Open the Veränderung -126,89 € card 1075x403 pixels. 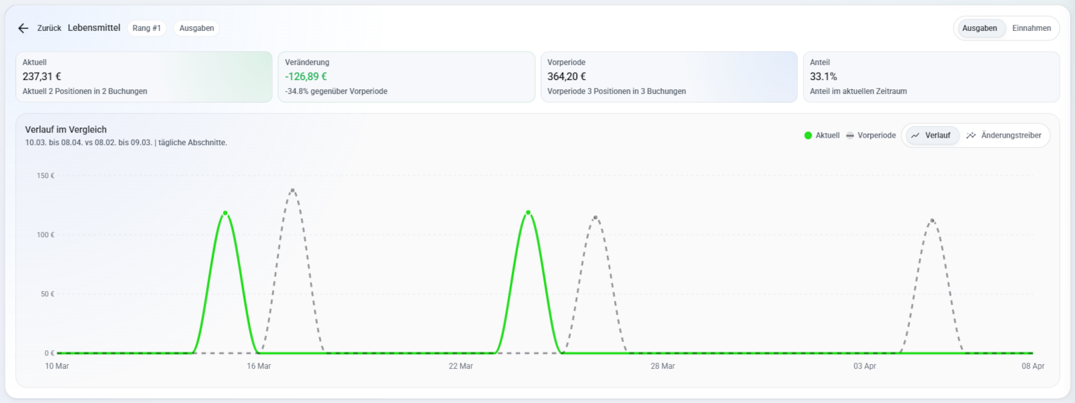tap(406, 77)
